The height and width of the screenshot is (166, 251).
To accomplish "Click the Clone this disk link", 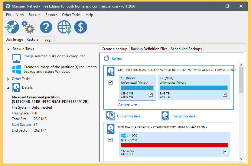I will point(130,116).
